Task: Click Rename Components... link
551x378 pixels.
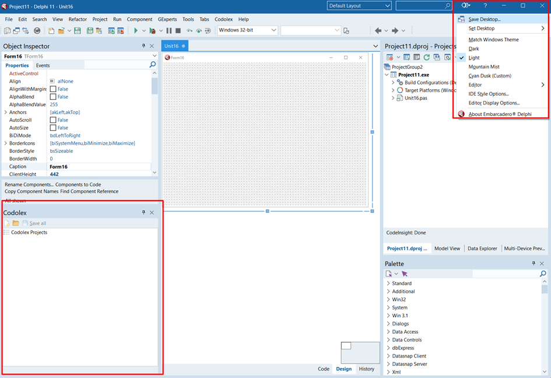Action: [29, 184]
